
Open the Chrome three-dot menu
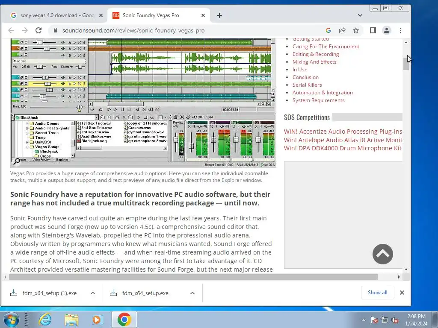pyautogui.click(x=400, y=30)
